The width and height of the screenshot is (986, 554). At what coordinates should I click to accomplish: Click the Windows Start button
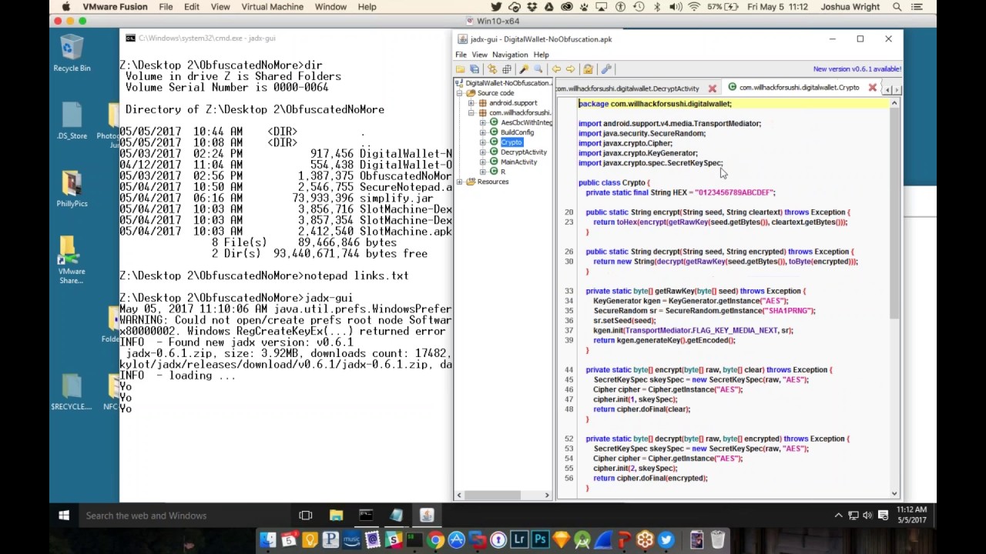tap(64, 516)
